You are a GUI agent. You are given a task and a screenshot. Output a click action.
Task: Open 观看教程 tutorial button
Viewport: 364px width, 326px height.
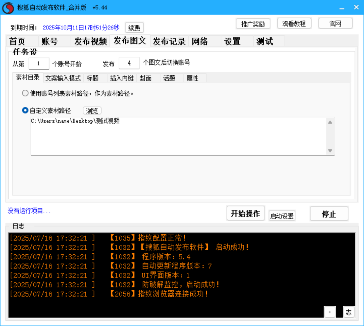[x=294, y=24]
